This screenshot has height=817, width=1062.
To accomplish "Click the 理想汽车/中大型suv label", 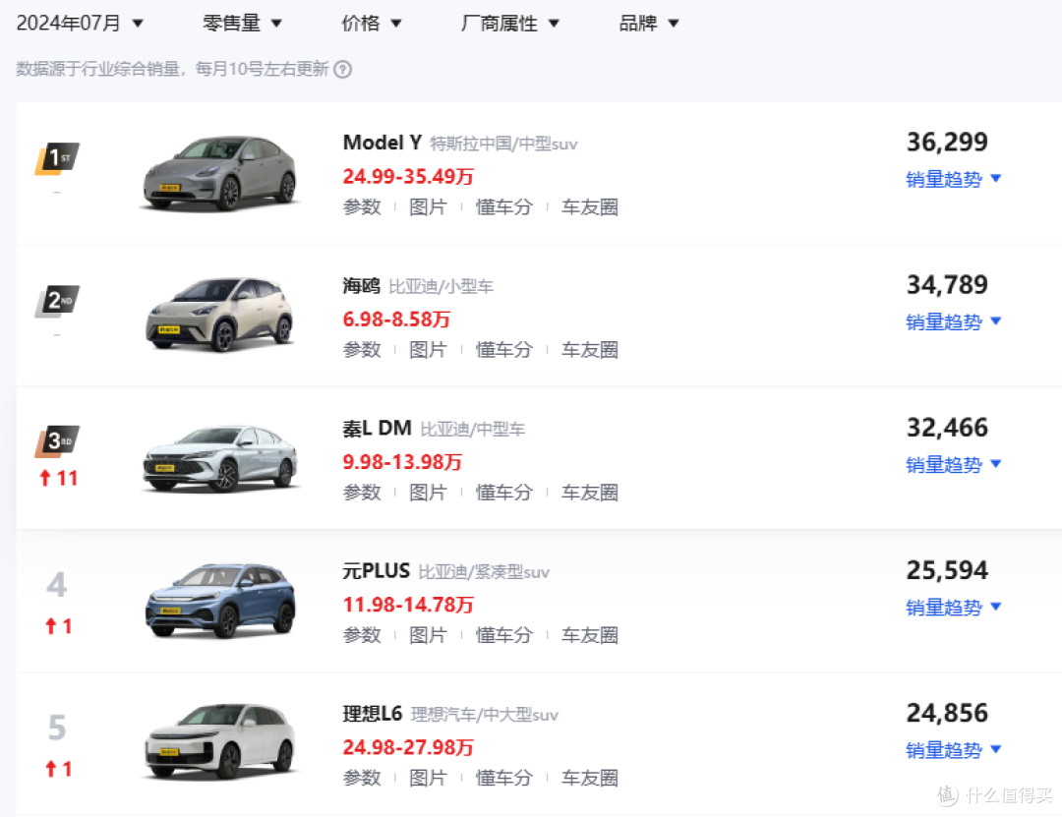I will point(484,716).
